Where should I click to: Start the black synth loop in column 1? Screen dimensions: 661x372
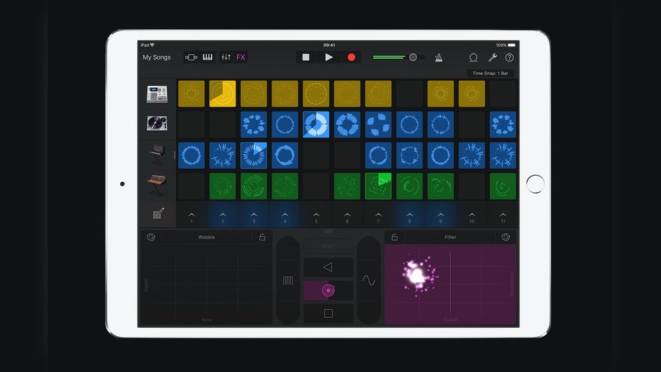click(192, 155)
